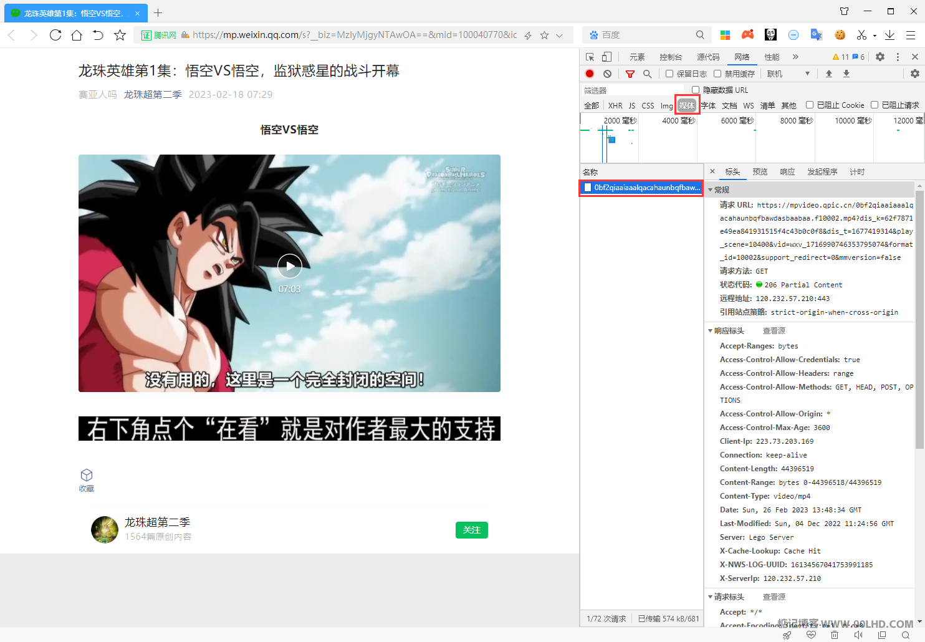
Task: Click status bar speaker volume icon
Action: [x=858, y=635]
